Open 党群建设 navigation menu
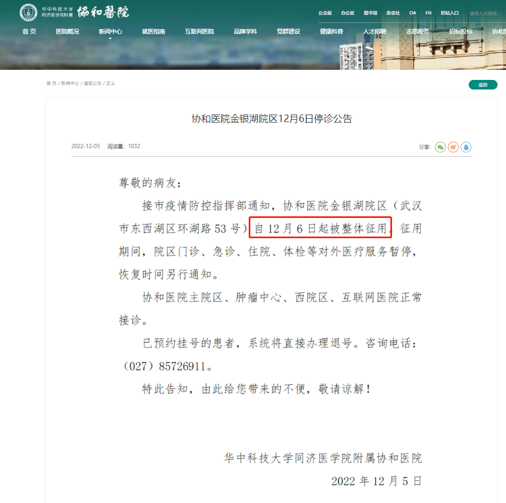 click(288, 31)
